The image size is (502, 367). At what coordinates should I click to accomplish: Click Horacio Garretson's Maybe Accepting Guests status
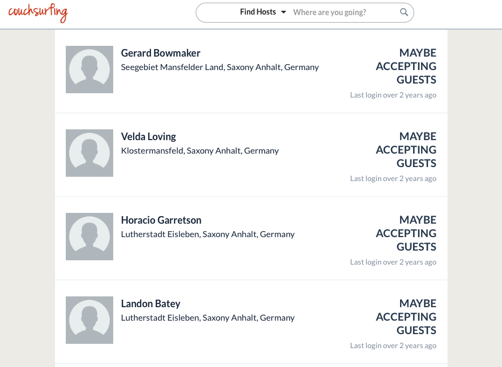tap(406, 233)
